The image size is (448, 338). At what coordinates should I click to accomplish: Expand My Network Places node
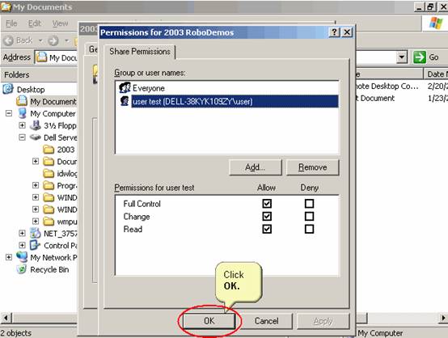pos(9,257)
